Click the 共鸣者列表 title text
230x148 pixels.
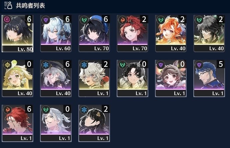(x=30, y=6)
